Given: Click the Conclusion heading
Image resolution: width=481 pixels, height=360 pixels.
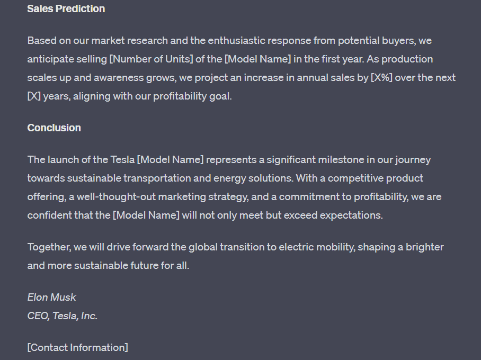Looking at the screenshot, I should click(54, 128).
